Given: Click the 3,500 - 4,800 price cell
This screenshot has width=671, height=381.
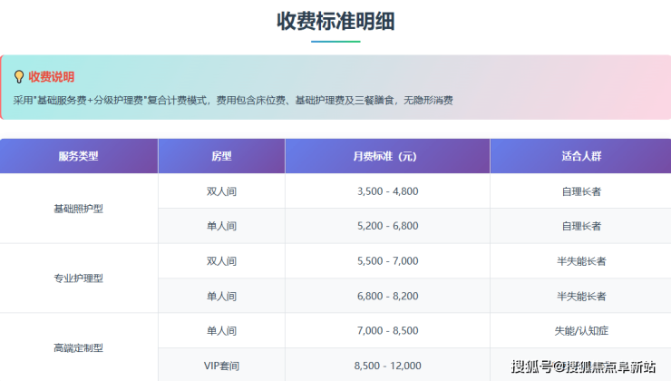Looking at the screenshot, I should 387,191.
